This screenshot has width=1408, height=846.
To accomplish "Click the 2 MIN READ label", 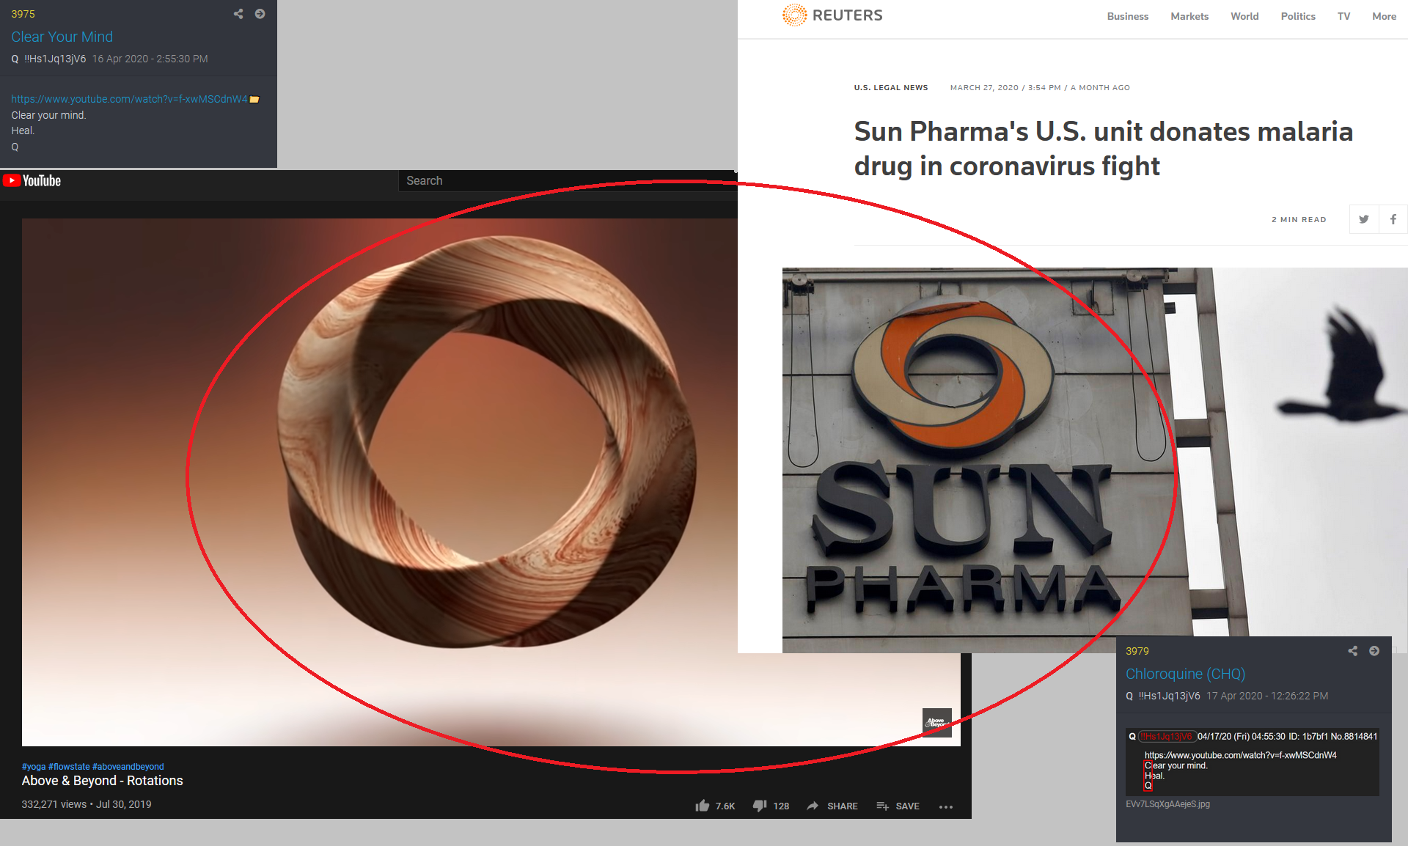I will coord(1299,219).
